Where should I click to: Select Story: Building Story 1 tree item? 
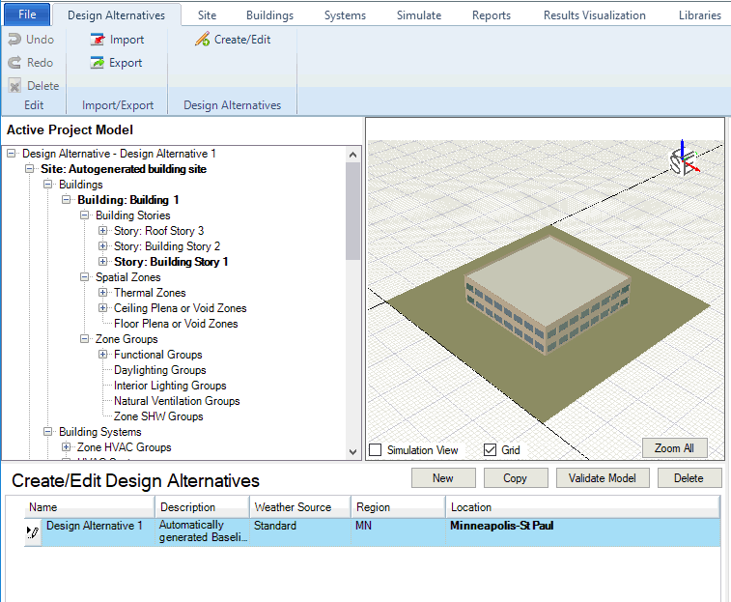(x=170, y=262)
